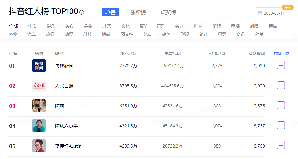This screenshot has height=159, width=298.
Task: Open the 央视新闻 nickname link
Action: (x=64, y=66)
